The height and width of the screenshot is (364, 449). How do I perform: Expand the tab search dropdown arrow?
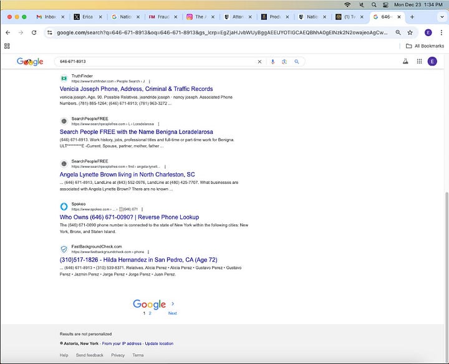tap(442, 17)
